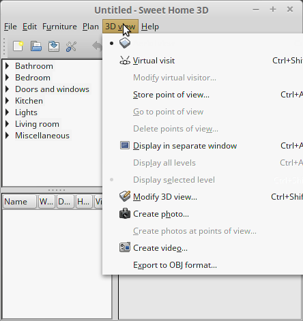Screen dimensions: 303x321
Task: Click the Create video camcorder icon
Action: pyautogui.click(x=125, y=247)
